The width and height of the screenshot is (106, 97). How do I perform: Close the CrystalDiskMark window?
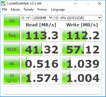(99, 3)
